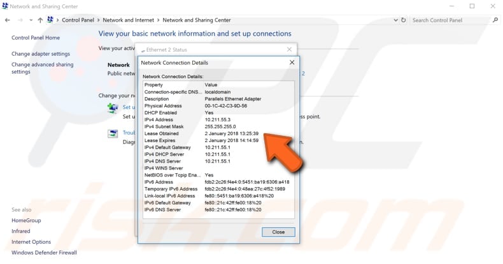Screen dimensions: 503x264
Task: Open Change adapter settings
Action: (41, 54)
